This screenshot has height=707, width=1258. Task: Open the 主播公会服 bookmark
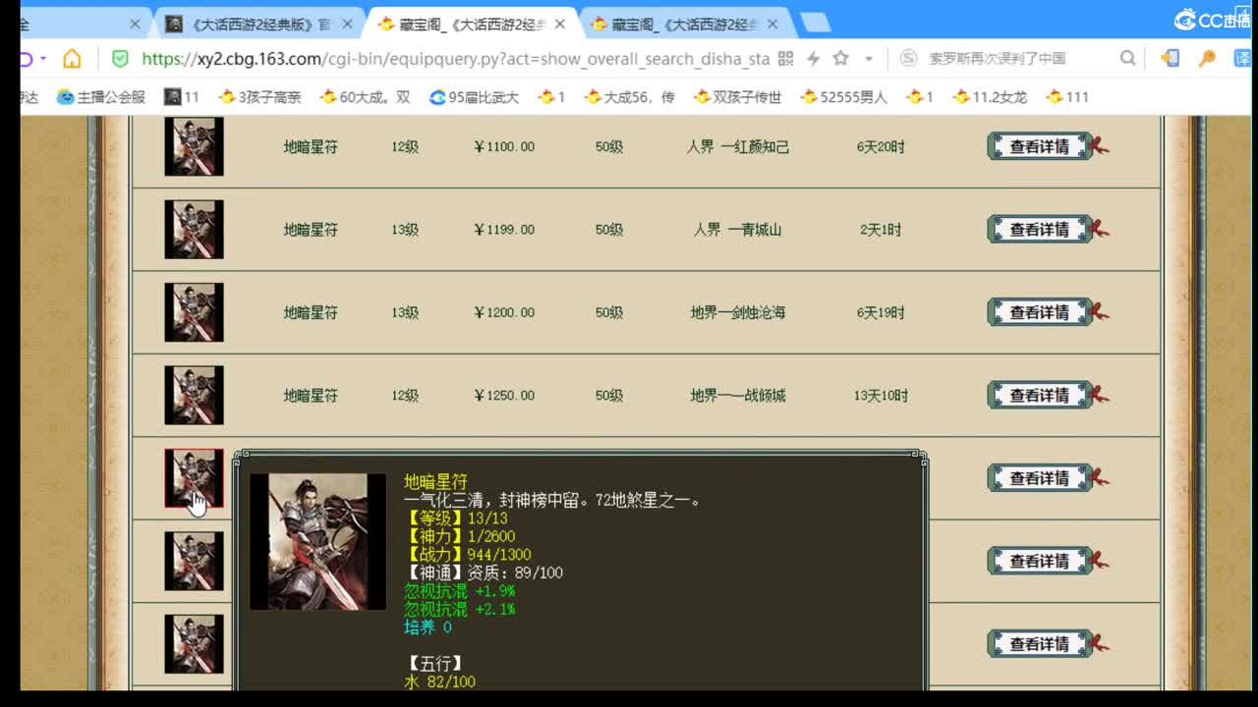click(x=101, y=97)
